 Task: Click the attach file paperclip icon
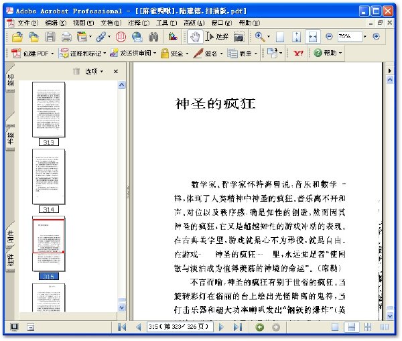click(101, 37)
